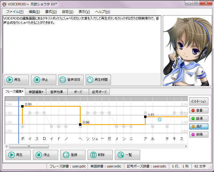This screenshot has height=172, width=214.
Task: Open the ファイル(F) menu
Action: [15, 12]
